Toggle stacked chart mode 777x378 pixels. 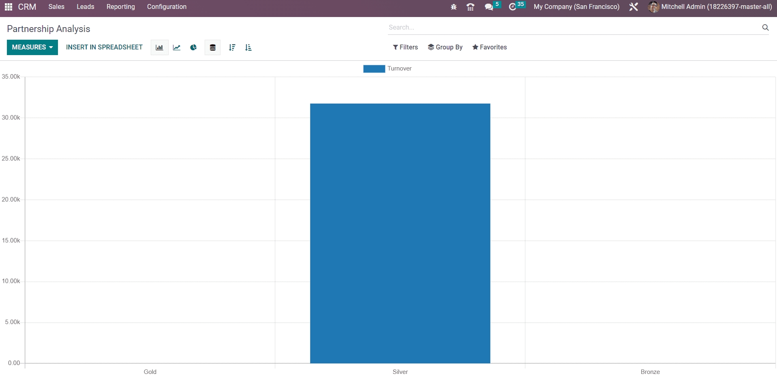[212, 47]
